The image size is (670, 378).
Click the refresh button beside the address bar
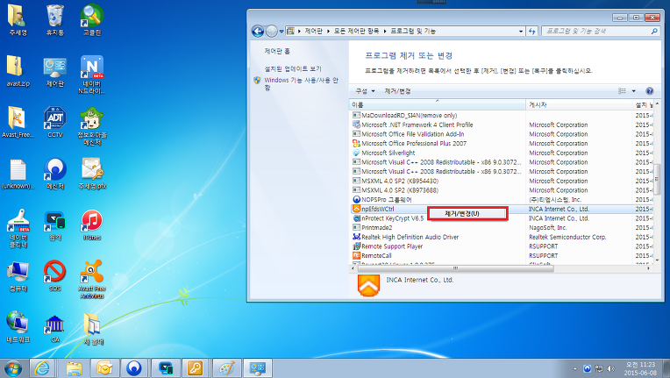pos(532,32)
